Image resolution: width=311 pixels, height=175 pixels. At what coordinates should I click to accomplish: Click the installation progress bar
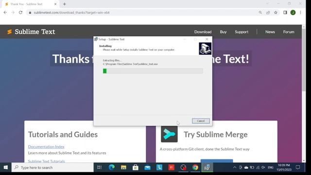(x=153, y=71)
